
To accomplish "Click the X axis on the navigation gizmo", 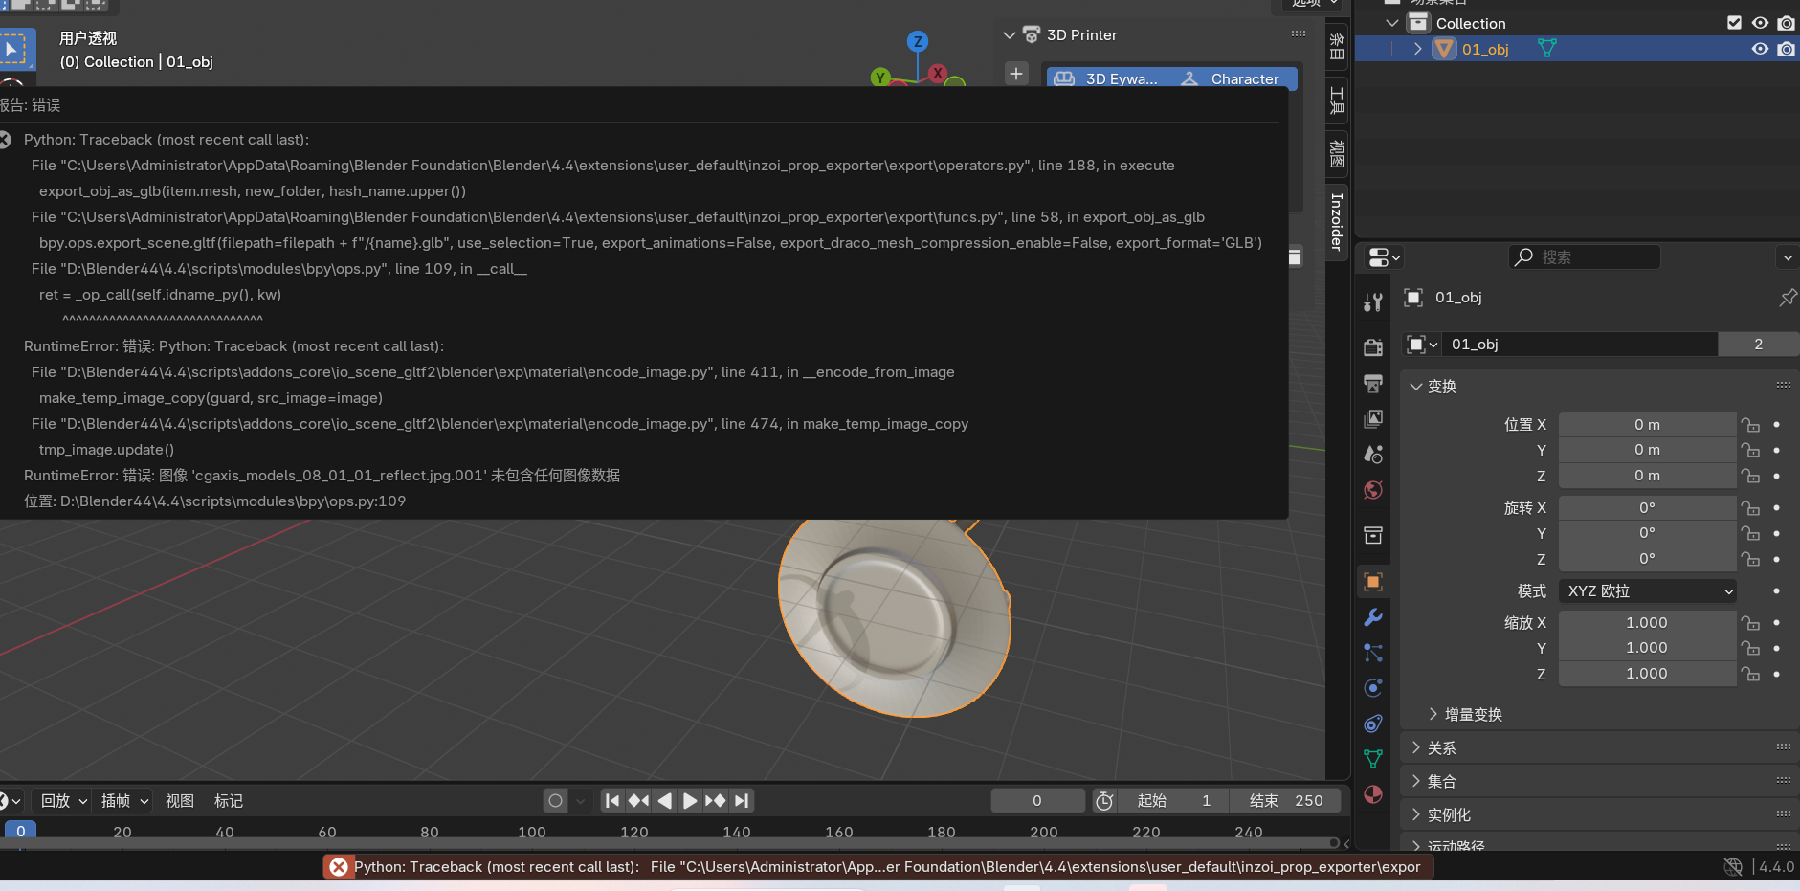I will tap(938, 73).
